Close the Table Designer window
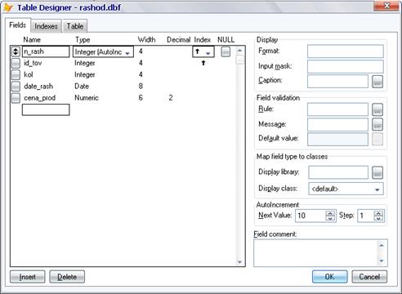The height and width of the screenshot is (294, 402). pos(386,6)
